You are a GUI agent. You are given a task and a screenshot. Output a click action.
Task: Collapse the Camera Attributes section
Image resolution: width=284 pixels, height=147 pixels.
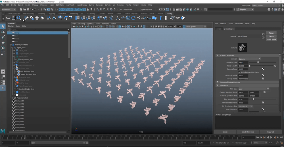[x=218, y=55]
